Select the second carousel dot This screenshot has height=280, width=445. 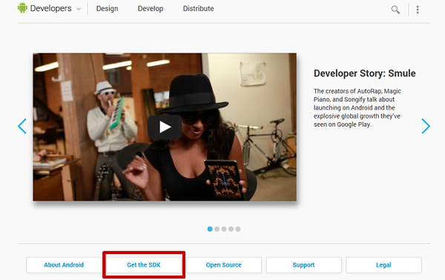(217, 229)
